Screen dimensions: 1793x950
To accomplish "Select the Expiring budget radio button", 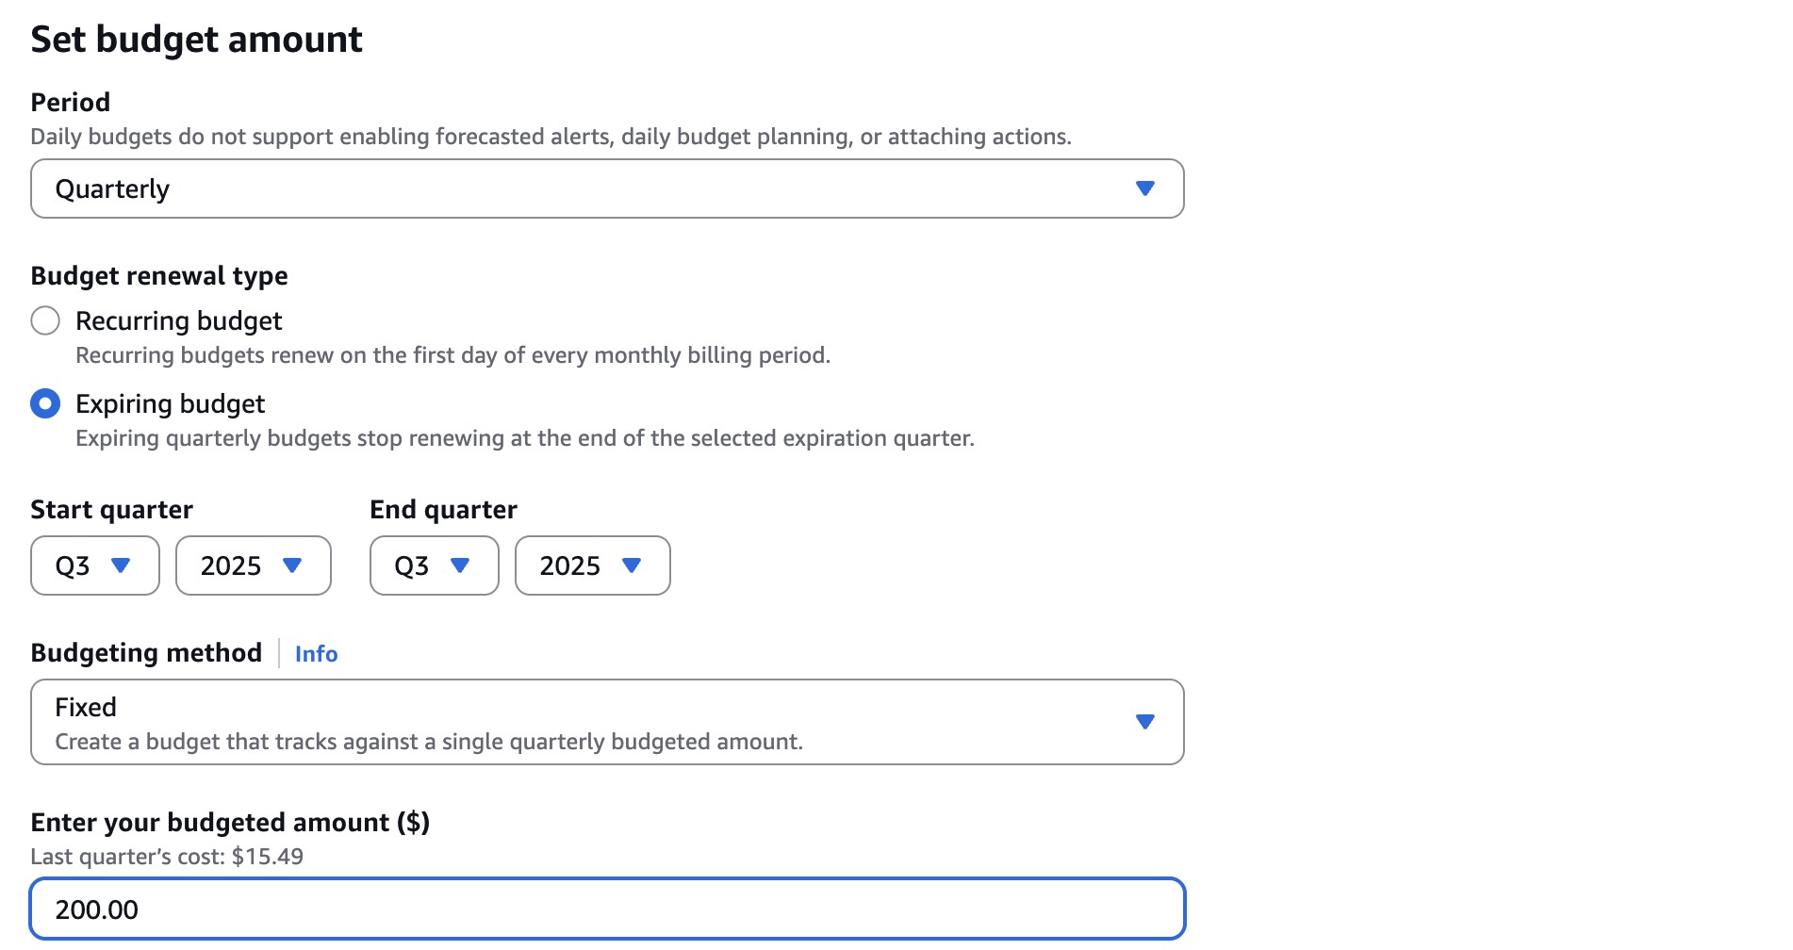I will [x=45, y=403].
